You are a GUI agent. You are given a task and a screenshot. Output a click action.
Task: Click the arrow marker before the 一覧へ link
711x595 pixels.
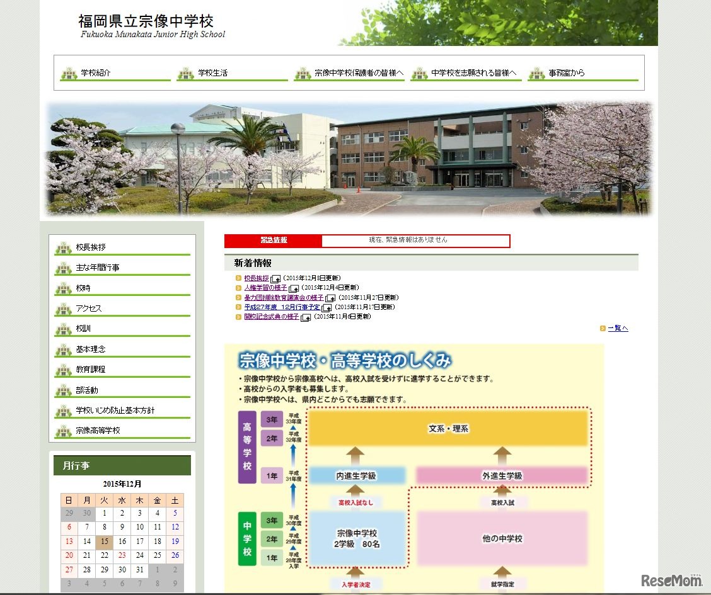pyautogui.click(x=604, y=327)
